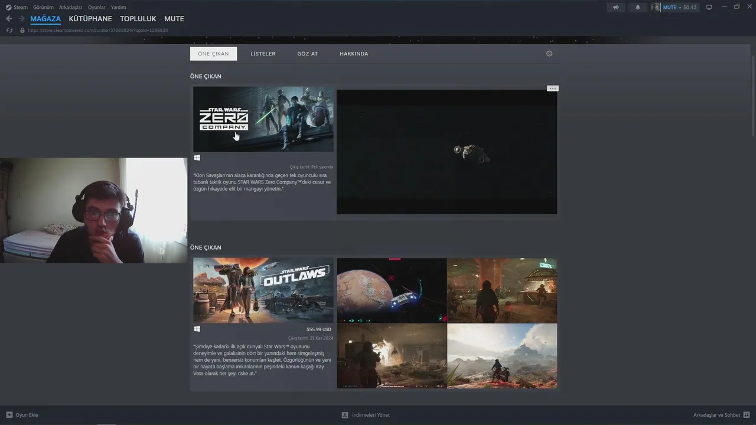This screenshot has height=425, width=756.
Task: Click the Big Picture mode monitor icon
Action: click(709, 7)
